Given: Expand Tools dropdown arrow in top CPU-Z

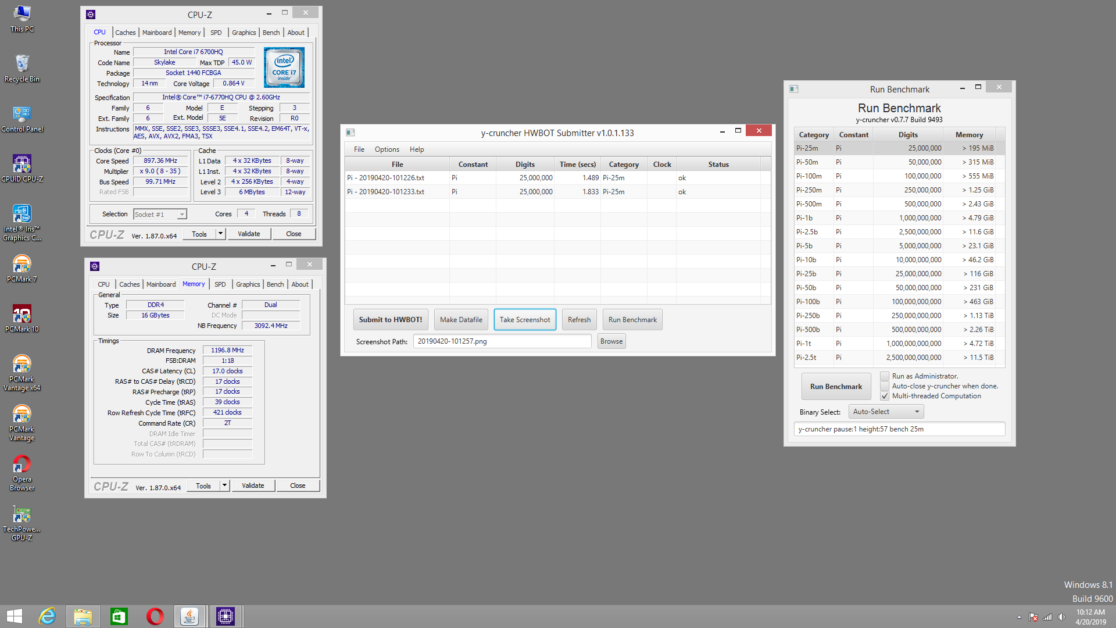Looking at the screenshot, I should [220, 234].
